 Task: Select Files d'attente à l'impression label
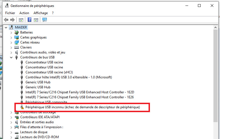(42, 127)
